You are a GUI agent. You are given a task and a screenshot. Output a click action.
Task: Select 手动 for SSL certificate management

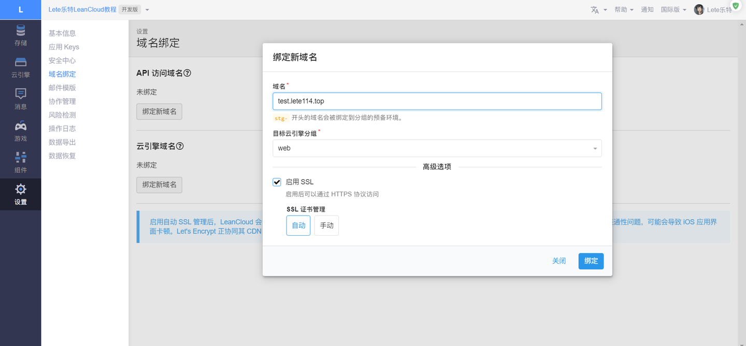click(x=326, y=225)
